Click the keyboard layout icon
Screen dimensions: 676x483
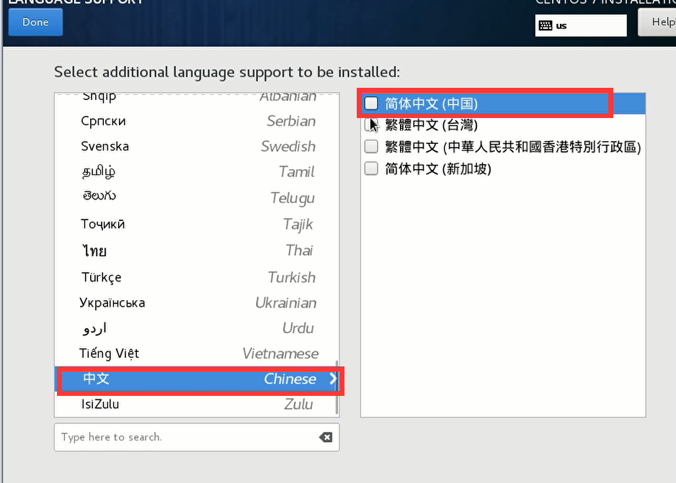[545, 26]
